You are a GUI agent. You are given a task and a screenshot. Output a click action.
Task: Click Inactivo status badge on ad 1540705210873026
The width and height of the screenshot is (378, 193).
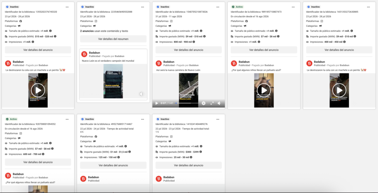(x=163, y=7)
